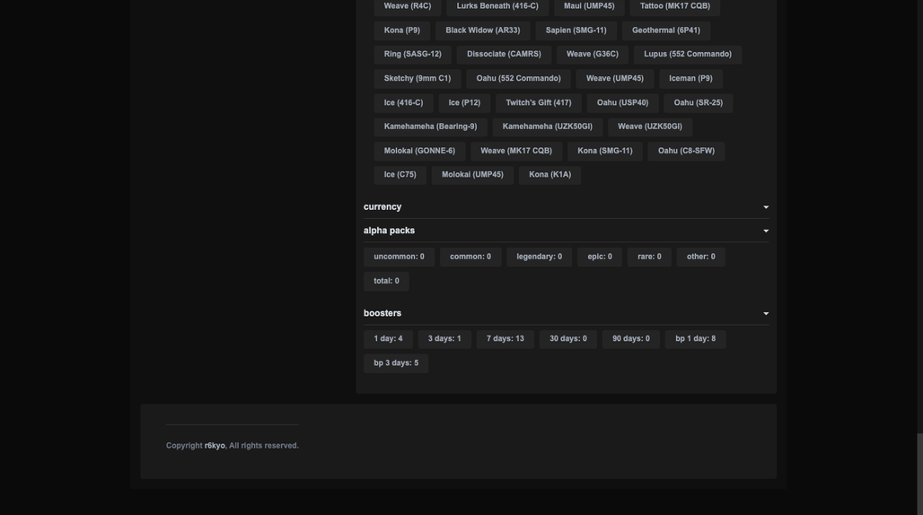Click the 7 days: 13 booster chip
This screenshot has height=515, width=923.
click(x=505, y=339)
